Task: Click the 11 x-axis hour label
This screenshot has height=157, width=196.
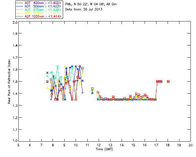Action: tap(87, 145)
